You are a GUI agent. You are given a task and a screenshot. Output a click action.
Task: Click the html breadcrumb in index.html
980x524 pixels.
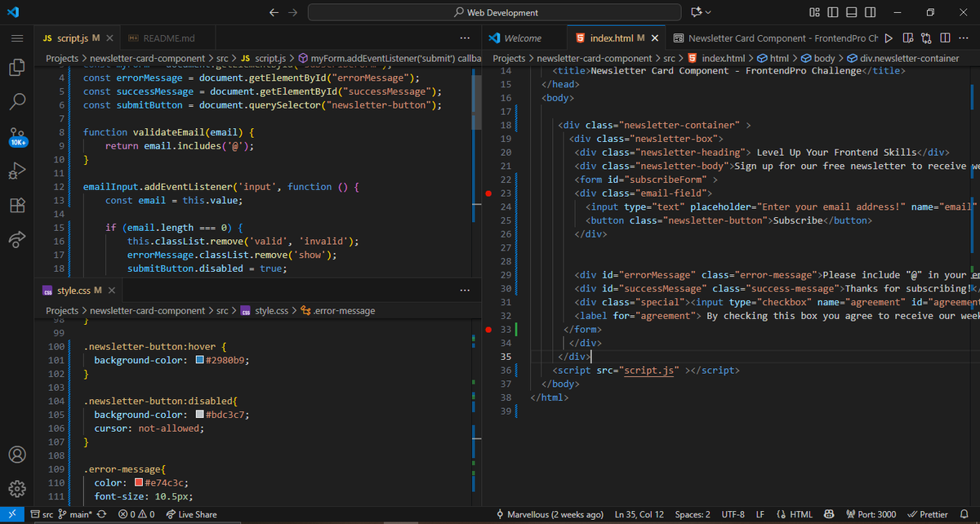pyautogui.click(x=773, y=58)
